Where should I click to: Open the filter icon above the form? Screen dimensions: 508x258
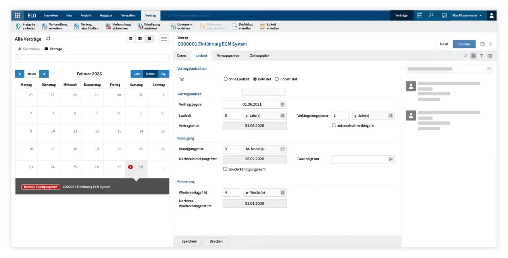[481, 56]
